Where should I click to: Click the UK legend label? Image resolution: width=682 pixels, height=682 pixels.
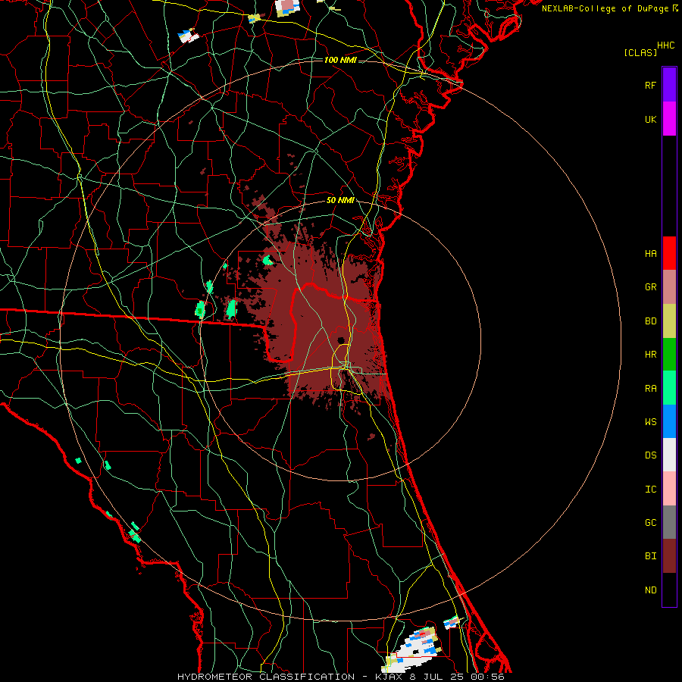650,119
